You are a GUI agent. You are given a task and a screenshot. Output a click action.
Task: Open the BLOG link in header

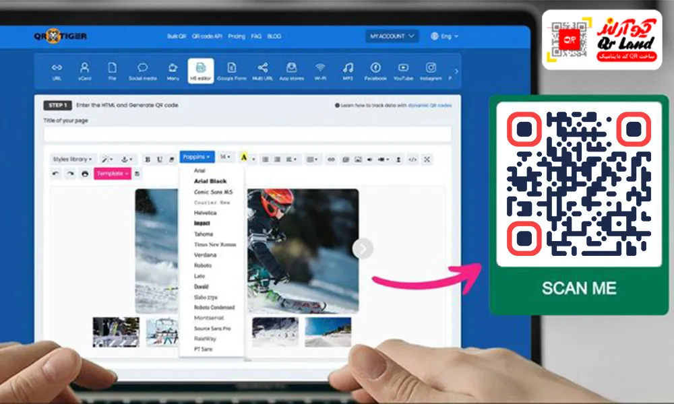[274, 36]
